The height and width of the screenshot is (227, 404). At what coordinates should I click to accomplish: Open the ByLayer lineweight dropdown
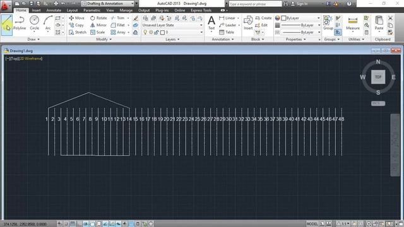click(x=300, y=25)
